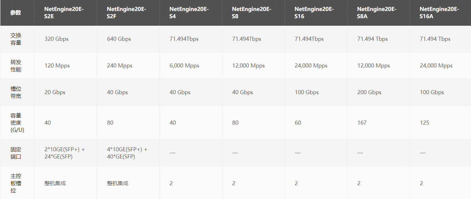Click the 200 Gbps slot bandwidth cell
Viewport: 471px width, 199px height.
(369, 92)
